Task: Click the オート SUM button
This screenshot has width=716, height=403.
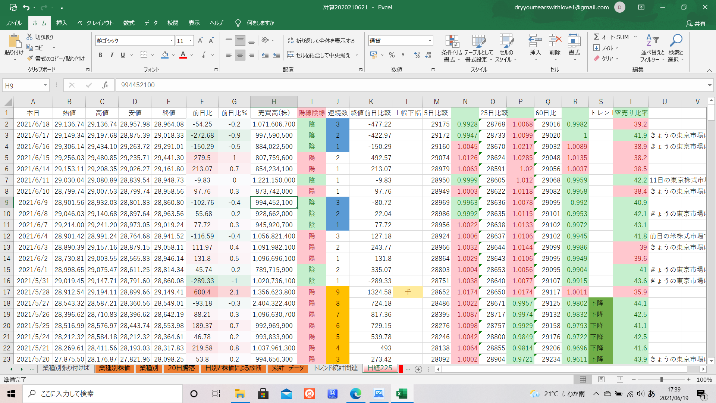Action: [x=612, y=37]
